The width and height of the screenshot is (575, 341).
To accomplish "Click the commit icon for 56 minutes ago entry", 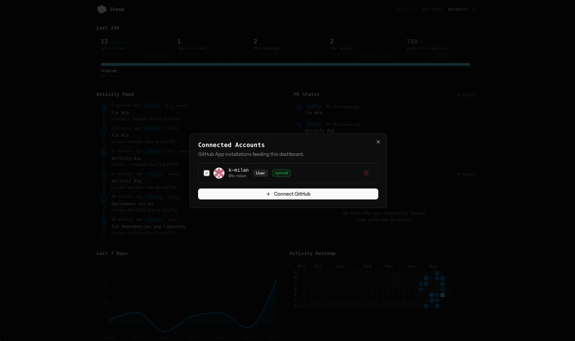I will [104, 221].
